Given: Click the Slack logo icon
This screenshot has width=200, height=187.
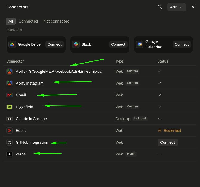Looking at the screenshot, I should point(76,44).
